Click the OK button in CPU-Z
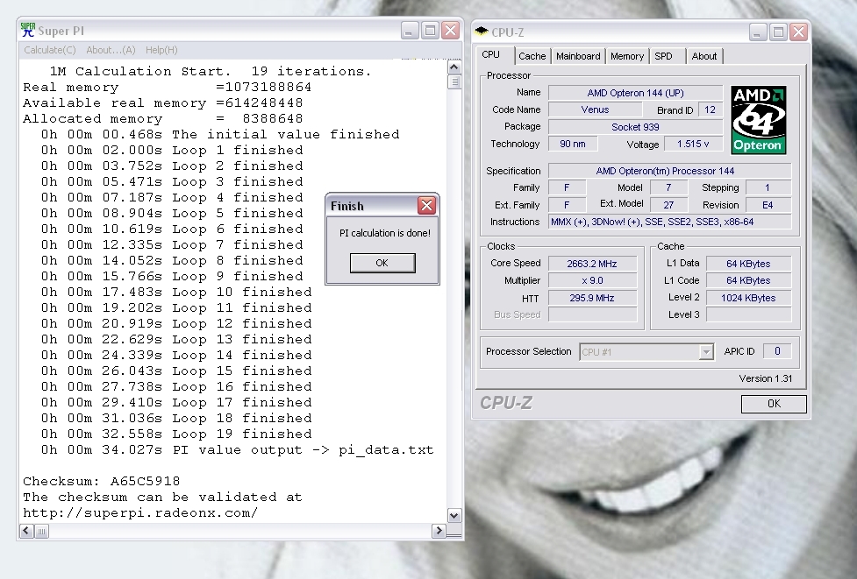857x579 pixels. (773, 404)
